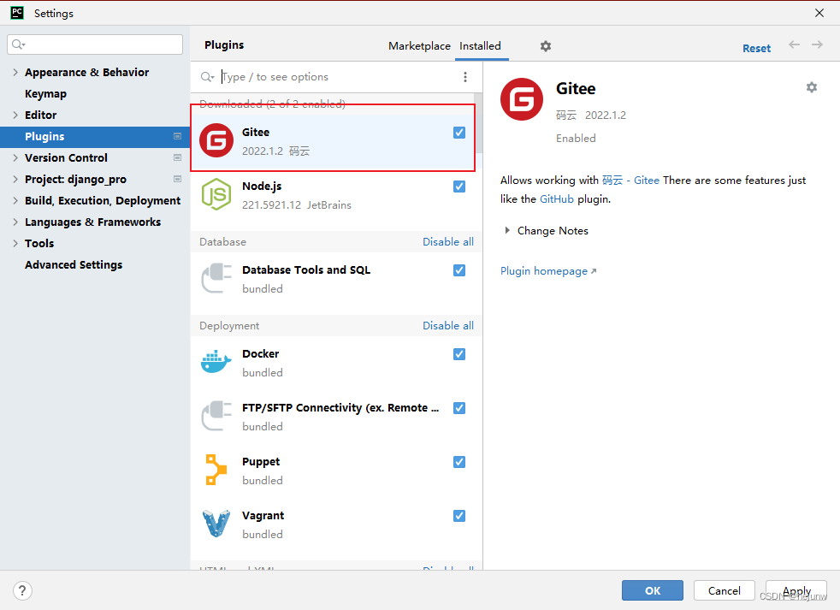840x610 pixels.
Task: Select the Docker plugin name
Action: (260, 354)
